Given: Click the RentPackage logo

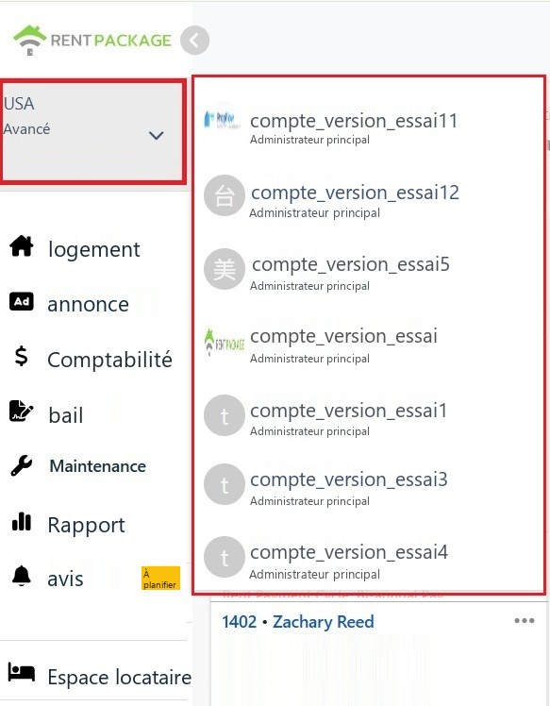Looking at the screenshot, I should tap(92, 40).
